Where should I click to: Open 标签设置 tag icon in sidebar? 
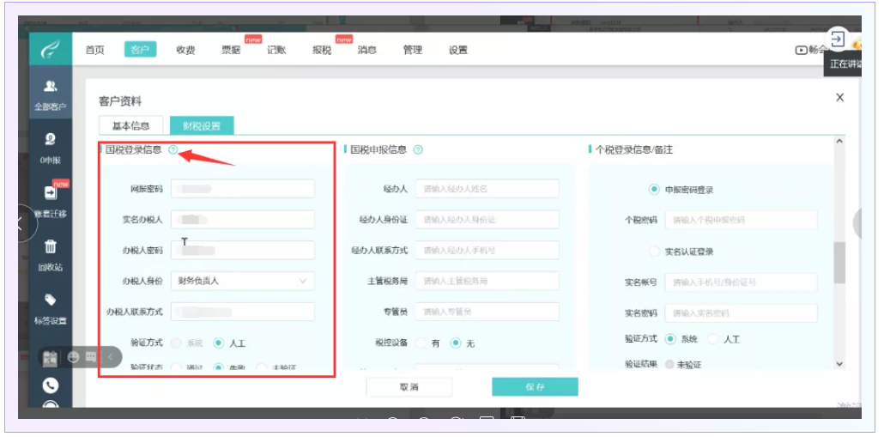click(50, 307)
